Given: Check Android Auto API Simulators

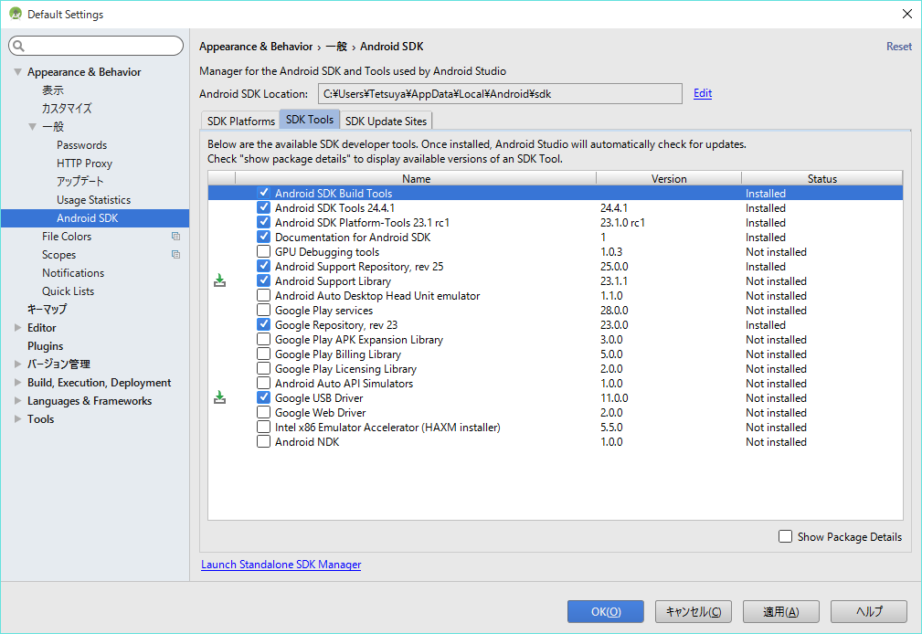Looking at the screenshot, I should point(263,384).
